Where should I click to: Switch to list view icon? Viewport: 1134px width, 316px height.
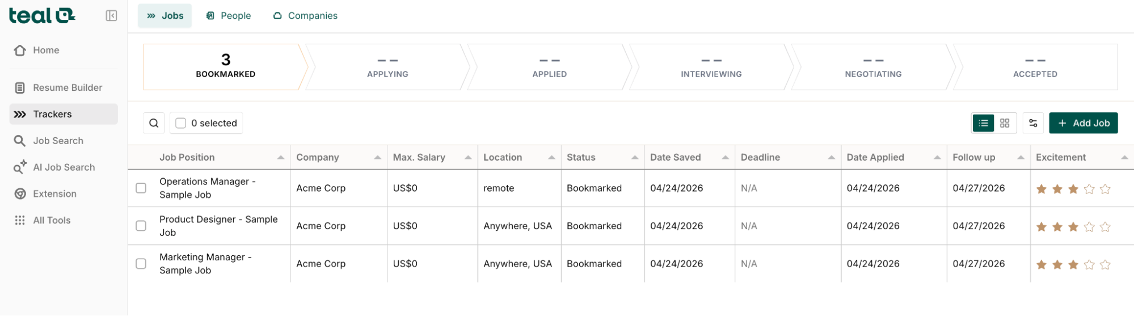[x=983, y=123]
